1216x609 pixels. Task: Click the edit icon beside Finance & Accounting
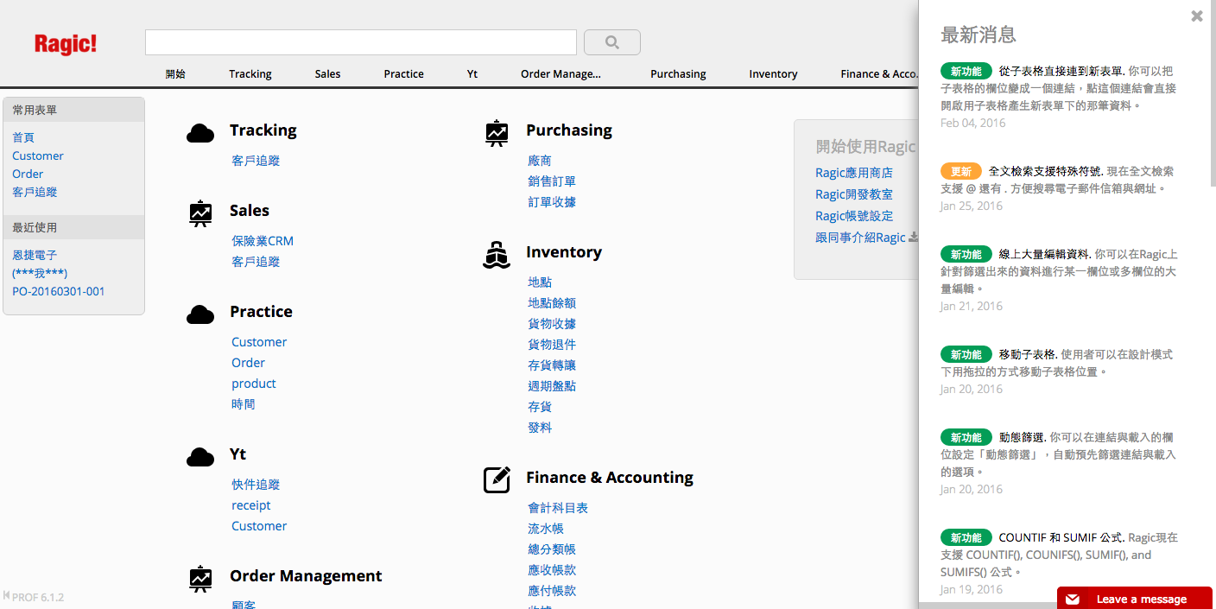point(497,480)
